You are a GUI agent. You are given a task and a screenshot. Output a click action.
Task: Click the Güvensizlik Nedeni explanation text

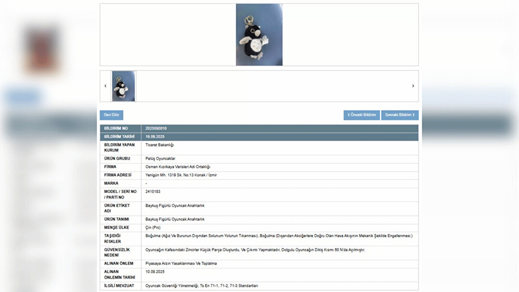255,250
